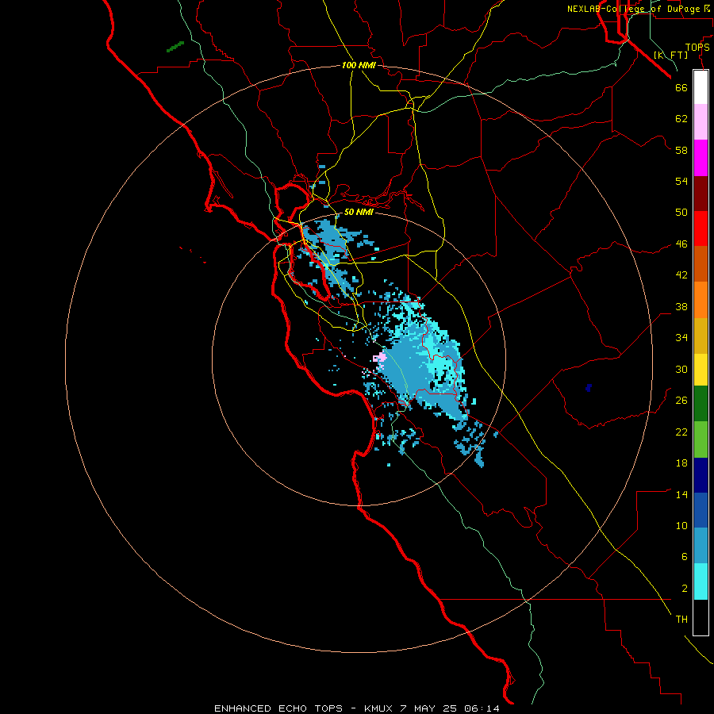
Task: Click the isolated dark blue echo east of rings
Action: [x=589, y=387]
